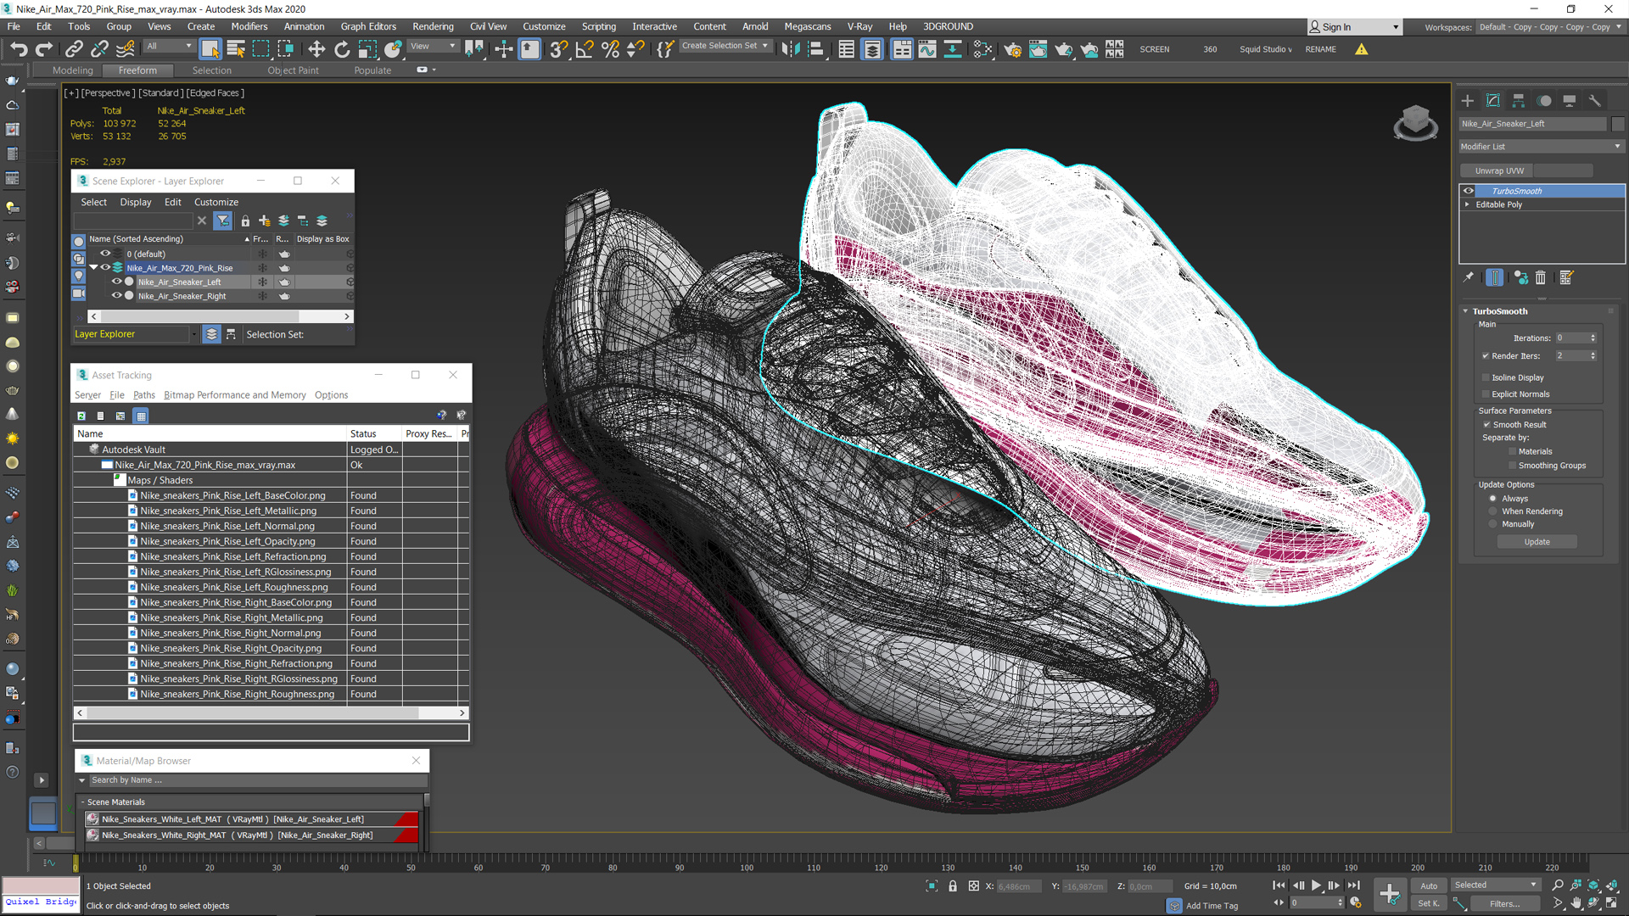Click the Redo arrow in the main toolbar
Image resolution: width=1629 pixels, height=916 pixels.
[44, 49]
